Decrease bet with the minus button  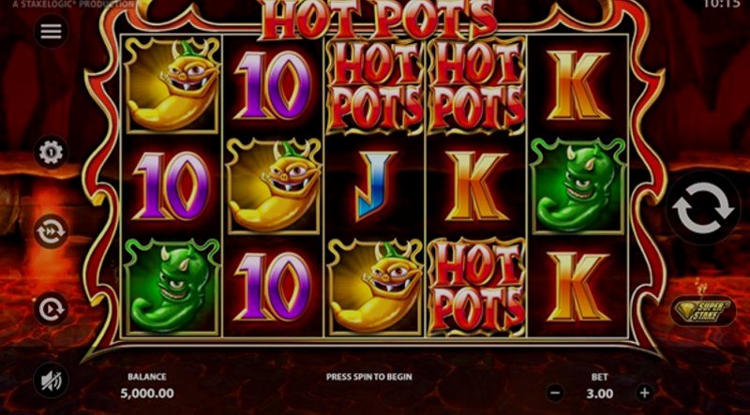pos(555,393)
